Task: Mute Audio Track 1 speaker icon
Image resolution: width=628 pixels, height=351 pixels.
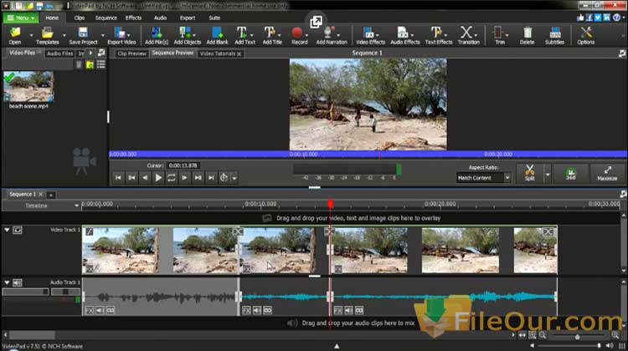Action: pyautogui.click(x=18, y=282)
